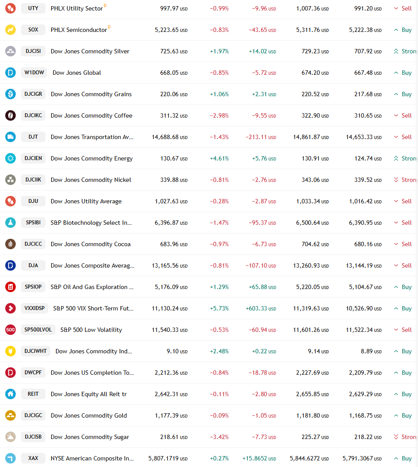Open Dow Jones Equity All Reit tr
Screen dimensions: 418x467
(x=89, y=394)
